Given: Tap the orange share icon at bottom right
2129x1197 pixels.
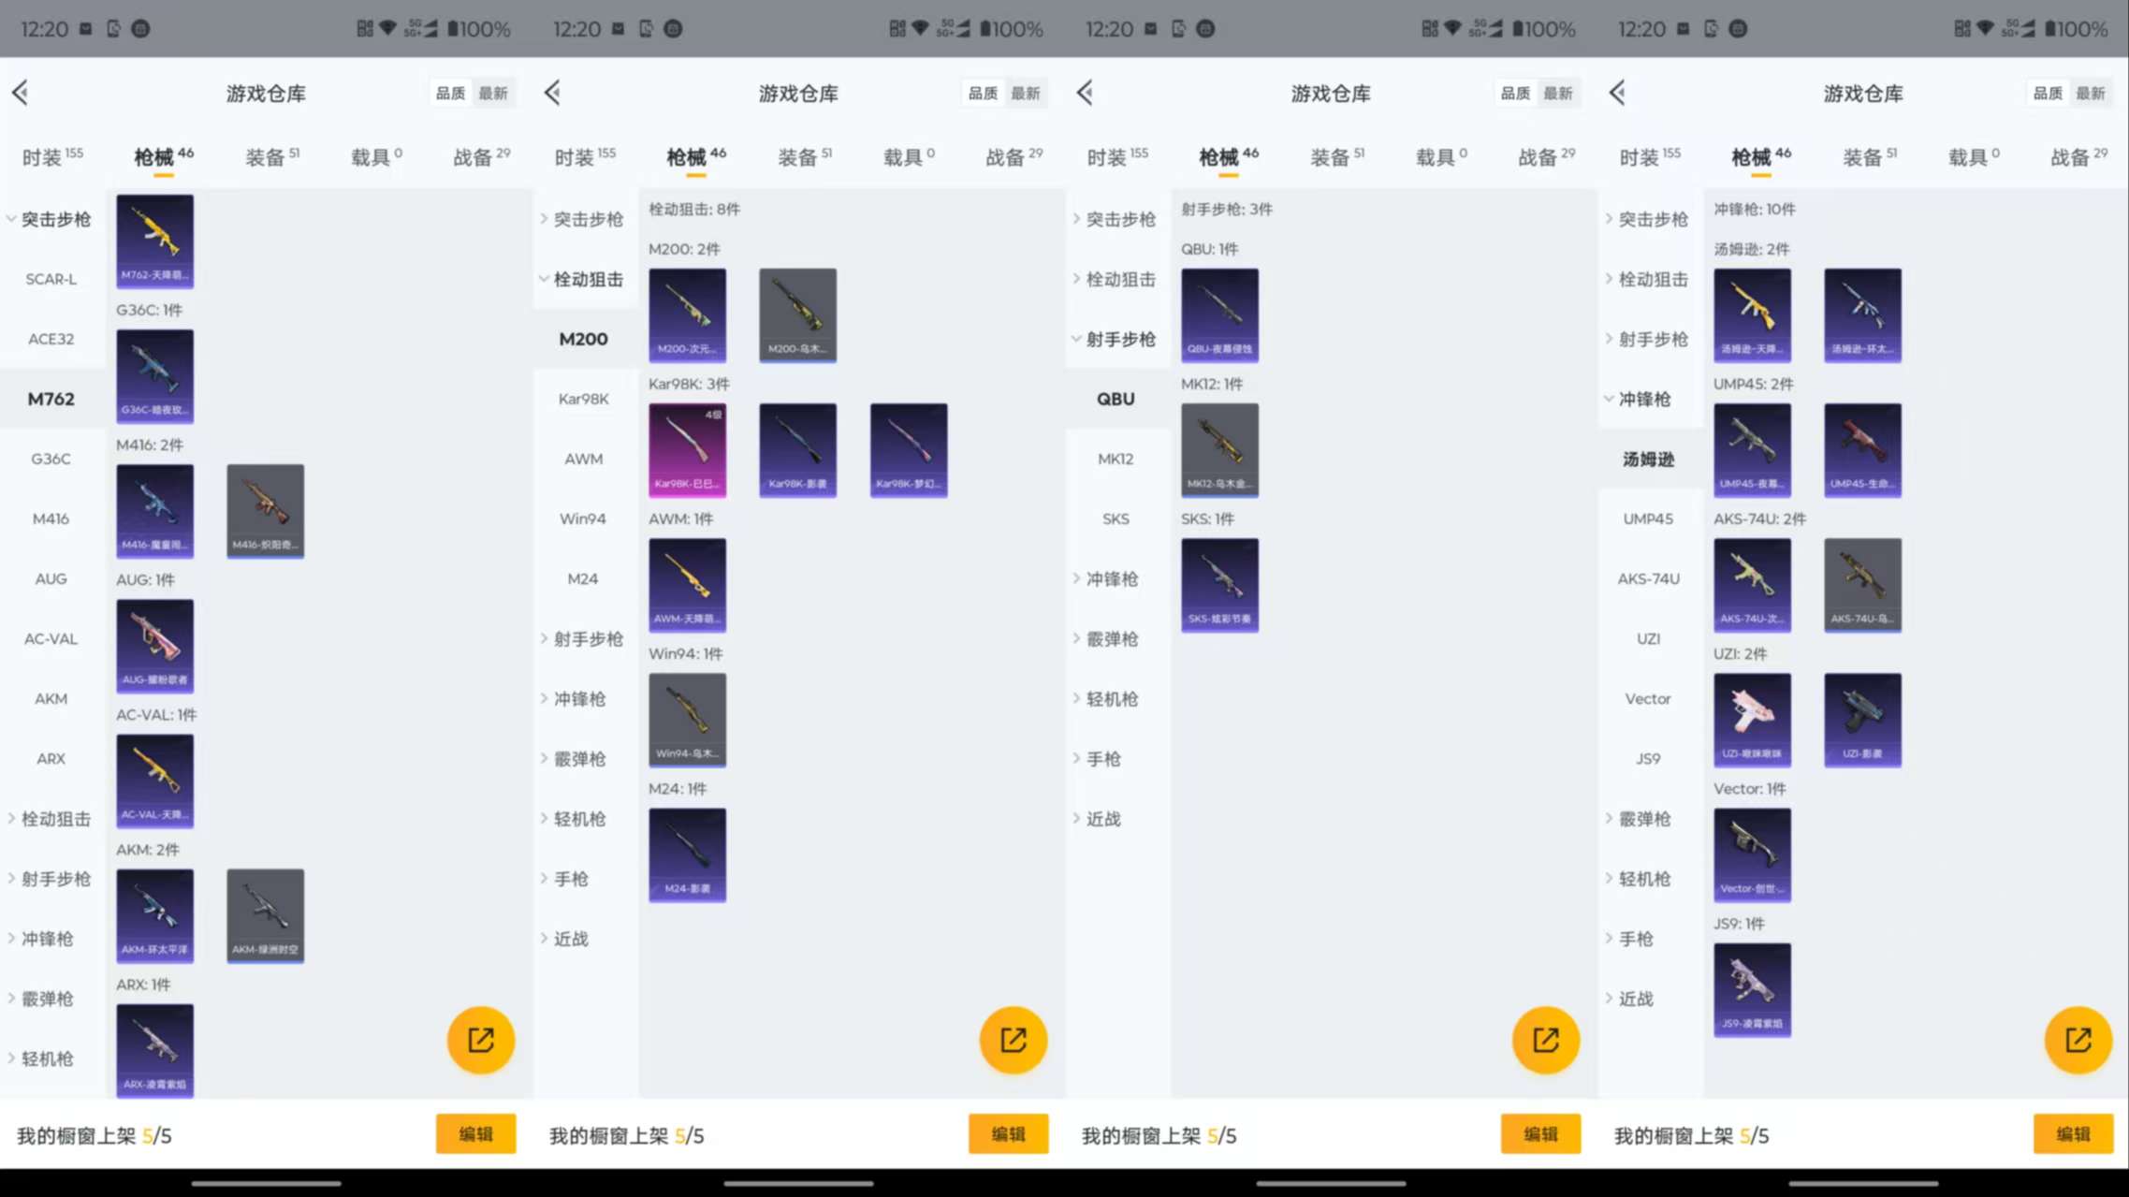Looking at the screenshot, I should (2078, 1040).
